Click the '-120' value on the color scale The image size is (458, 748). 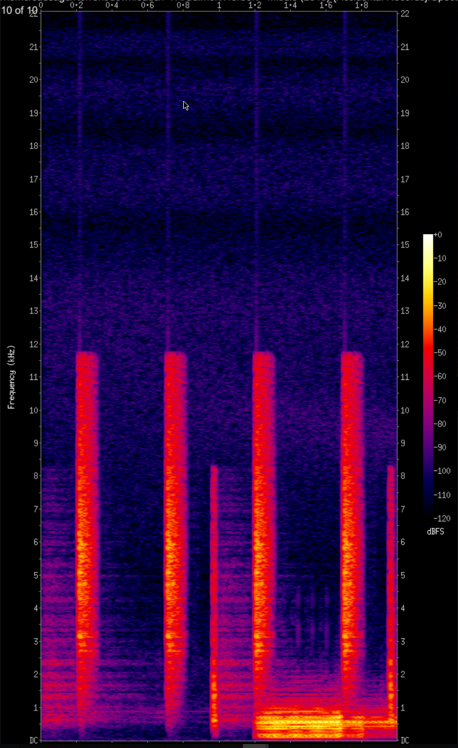click(441, 519)
